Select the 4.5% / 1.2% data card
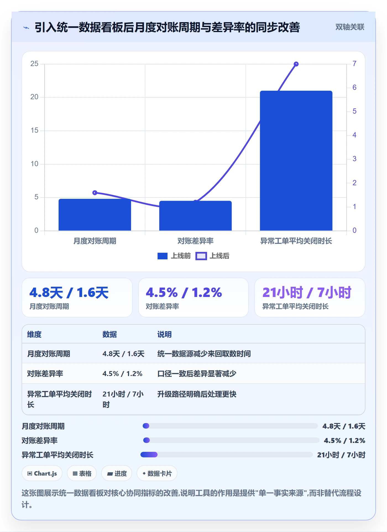 [x=193, y=298]
